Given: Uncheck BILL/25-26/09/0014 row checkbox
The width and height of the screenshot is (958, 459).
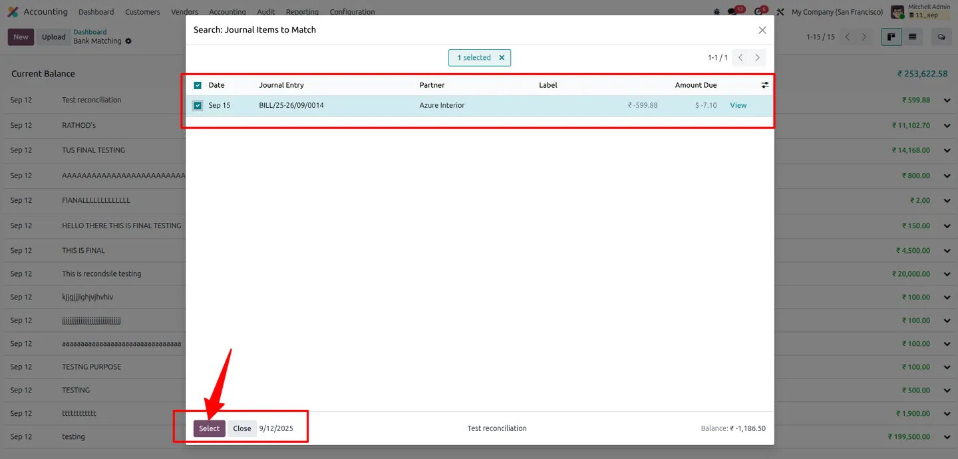Looking at the screenshot, I should click(198, 105).
